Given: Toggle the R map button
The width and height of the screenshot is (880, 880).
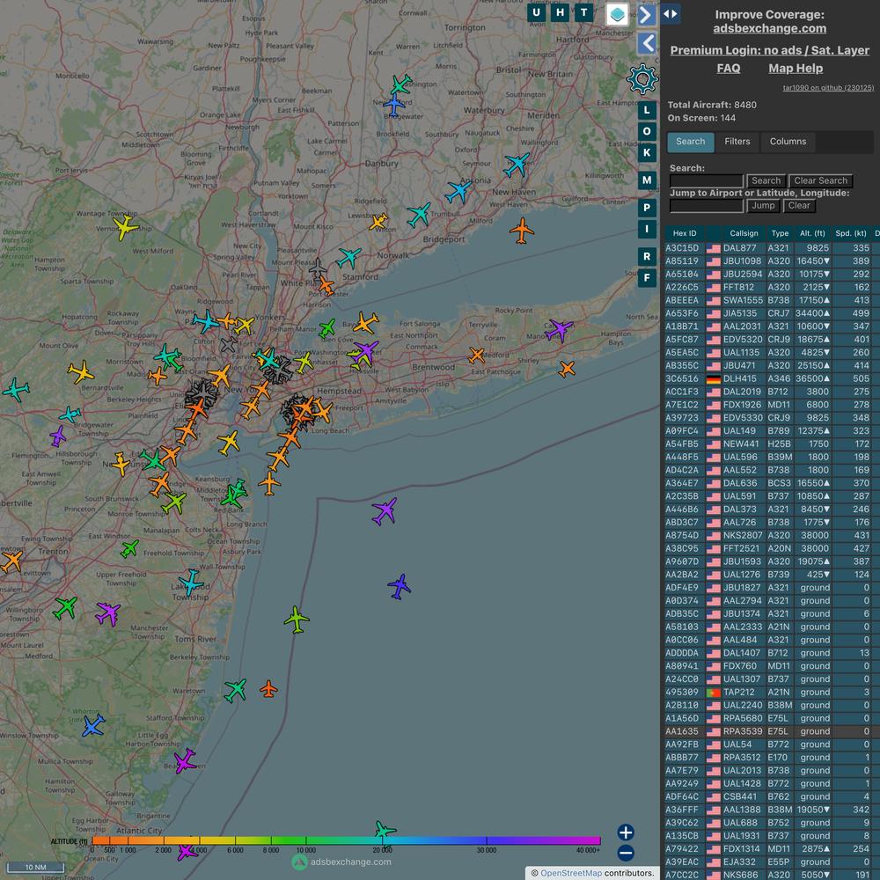Looking at the screenshot, I should click(647, 256).
